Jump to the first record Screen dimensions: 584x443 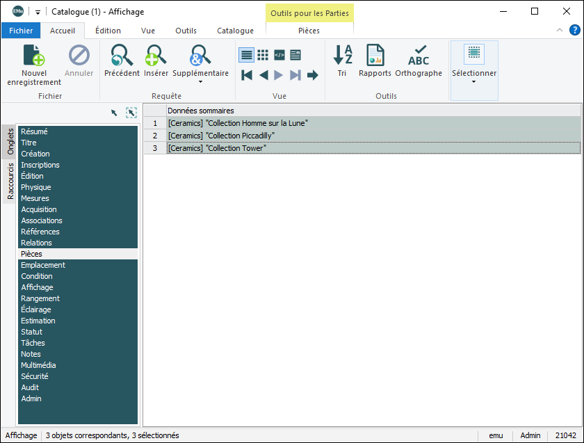coord(247,75)
